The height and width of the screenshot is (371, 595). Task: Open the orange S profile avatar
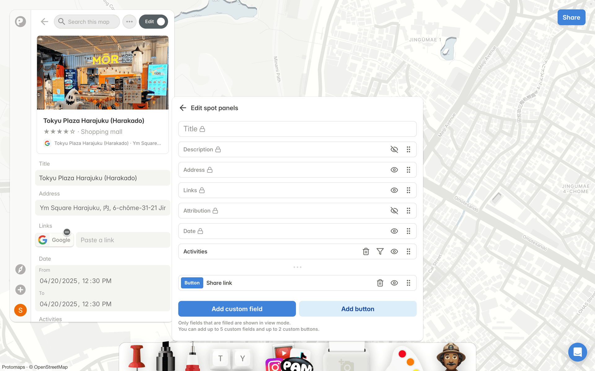pyautogui.click(x=20, y=310)
